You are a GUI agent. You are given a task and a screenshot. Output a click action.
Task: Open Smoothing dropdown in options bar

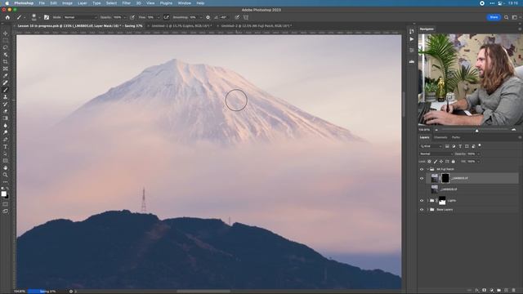[200, 17]
